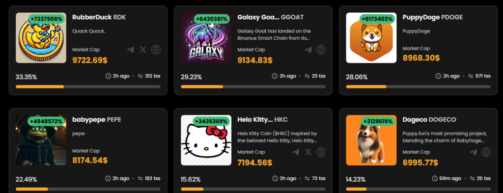The height and width of the screenshot is (193, 503).
Task: Click the Galaxy Goat logo image
Action: pos(206,38)
